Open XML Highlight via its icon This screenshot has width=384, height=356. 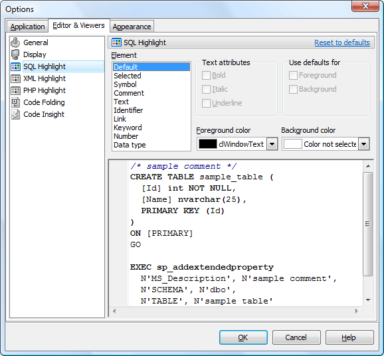pyautogui.click(x=15, y=78)
